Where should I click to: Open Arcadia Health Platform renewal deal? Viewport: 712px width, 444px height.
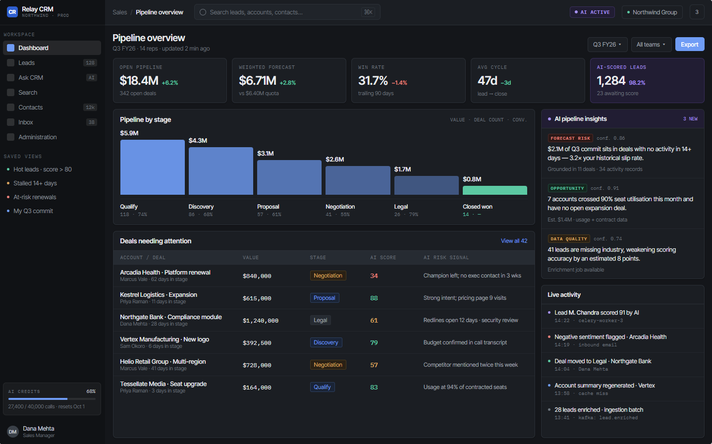point(324,276)
